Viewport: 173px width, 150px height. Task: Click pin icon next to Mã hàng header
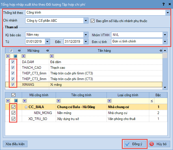[47, 51]
